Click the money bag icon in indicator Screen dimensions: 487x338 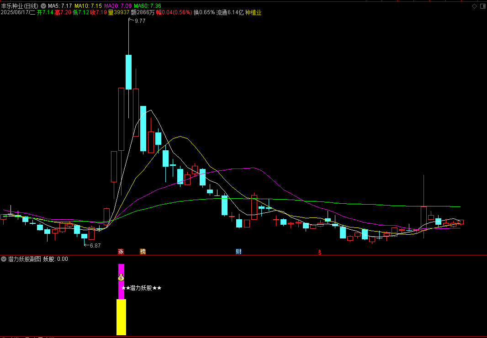coord(121,277)
